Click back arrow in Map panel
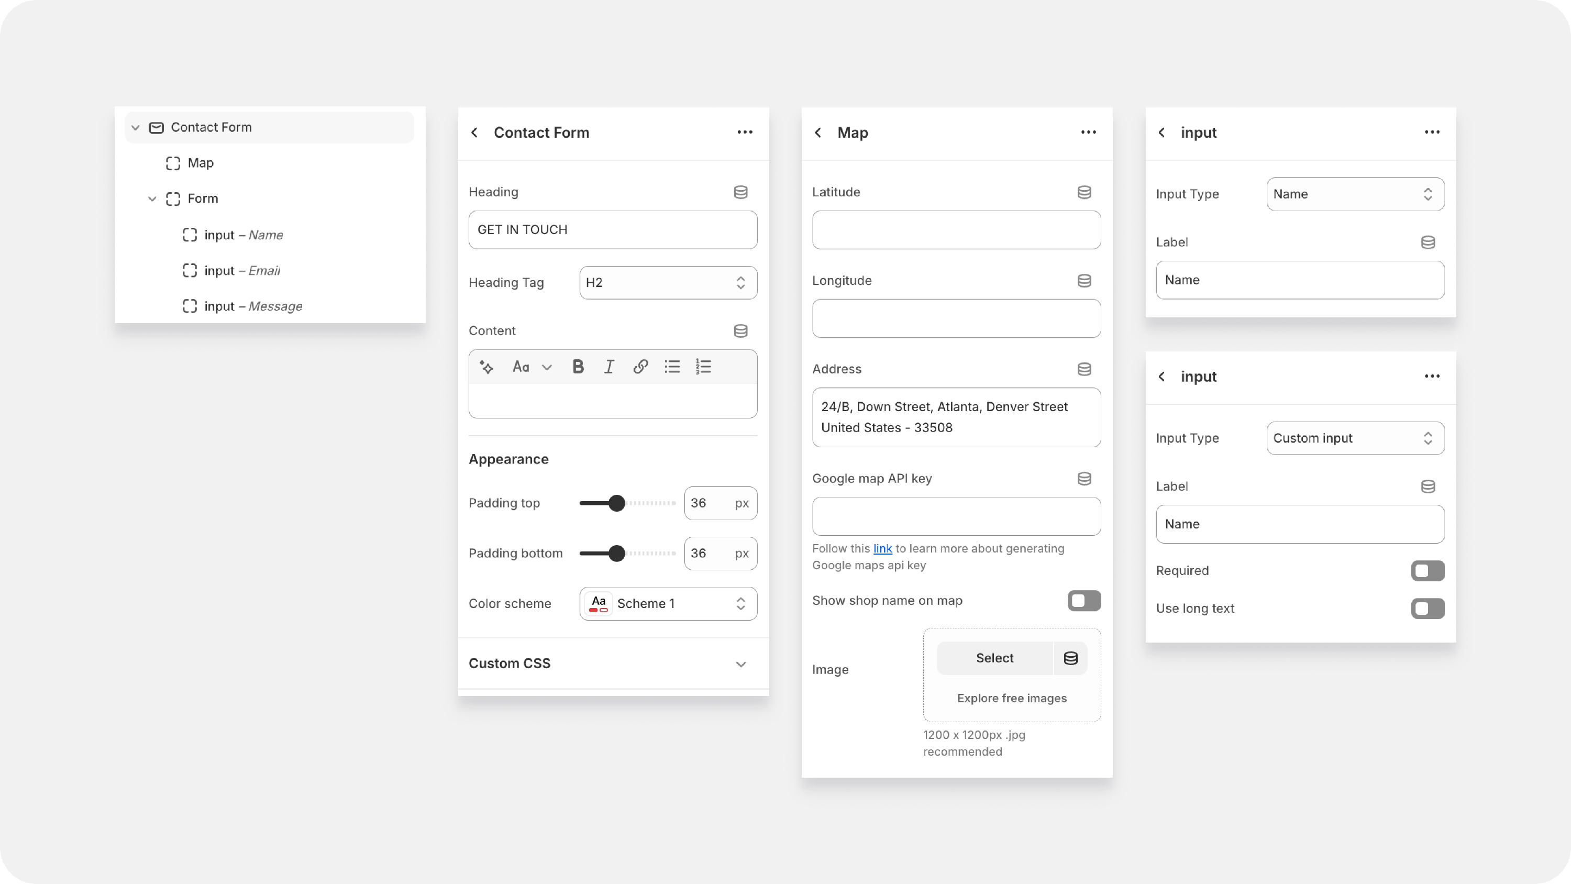Viewport: 1571px width, 884px height. (x=818, y=132)
